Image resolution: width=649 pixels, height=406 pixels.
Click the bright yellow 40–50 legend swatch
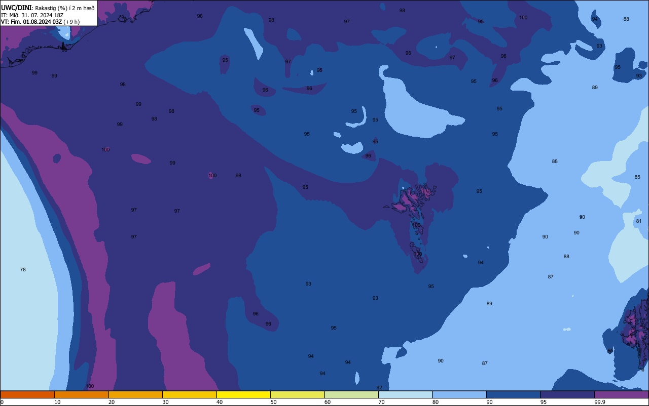tap(243, 394)
